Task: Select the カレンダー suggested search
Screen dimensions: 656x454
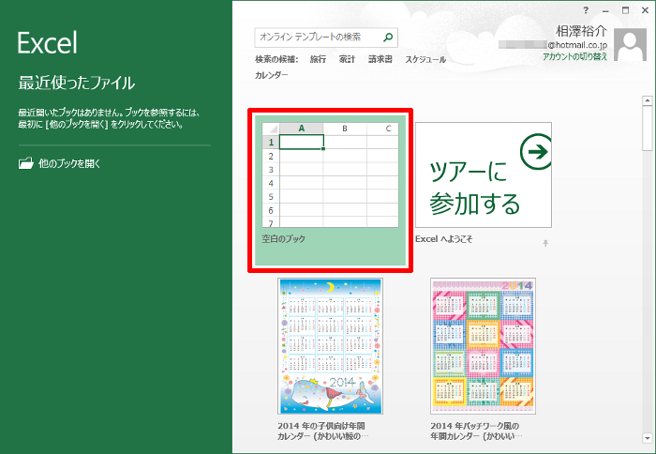Action: click(x=272, y=75)
